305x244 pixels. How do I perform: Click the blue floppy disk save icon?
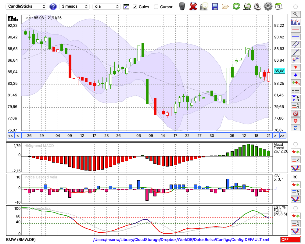click(215, 6)
